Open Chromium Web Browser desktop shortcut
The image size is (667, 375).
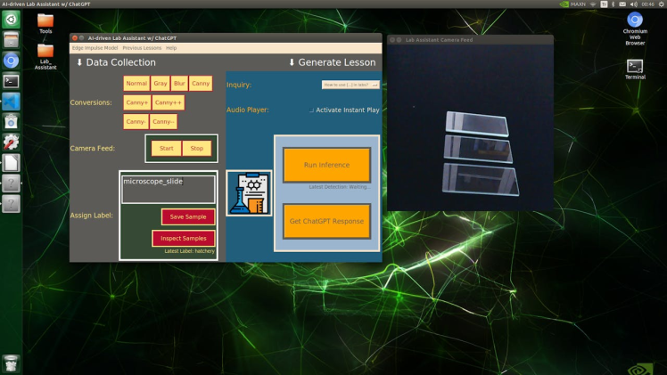(635, 29)
